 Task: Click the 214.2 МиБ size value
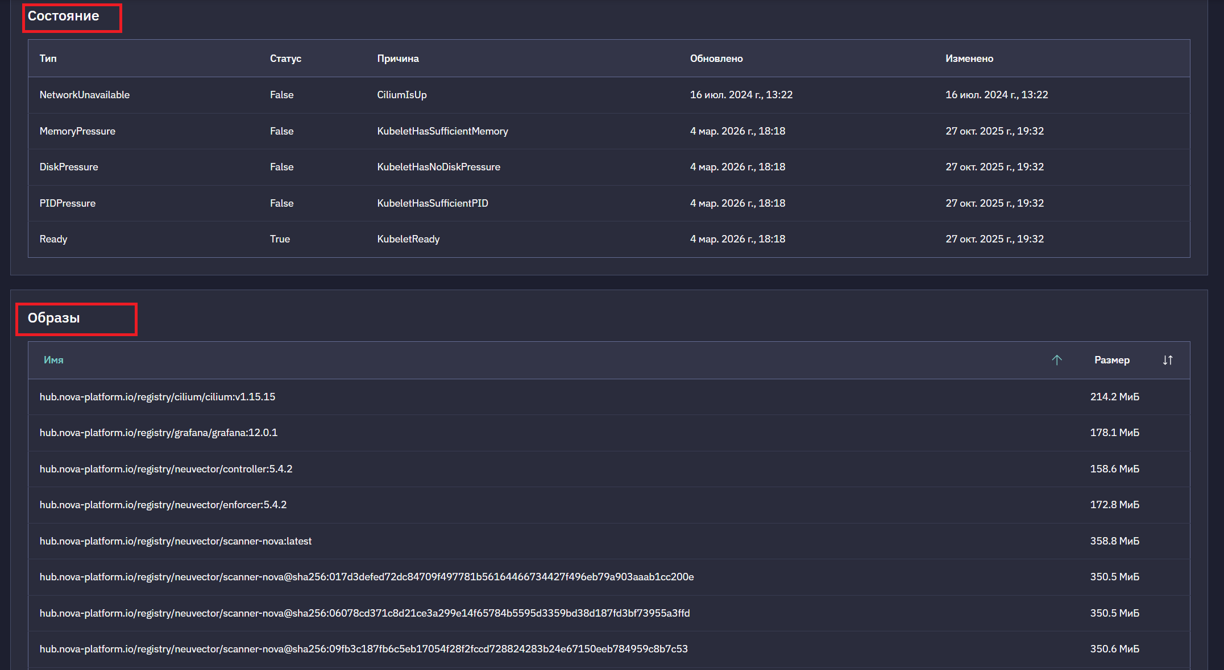coord(1114,397)
